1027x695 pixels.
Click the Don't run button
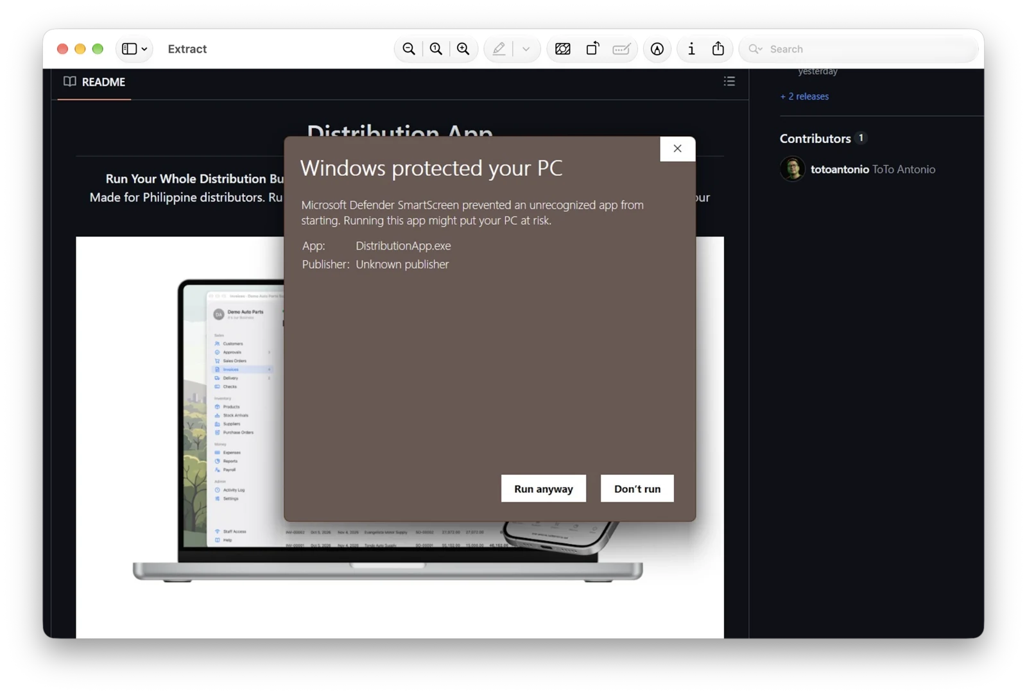[x=637, y=488]
